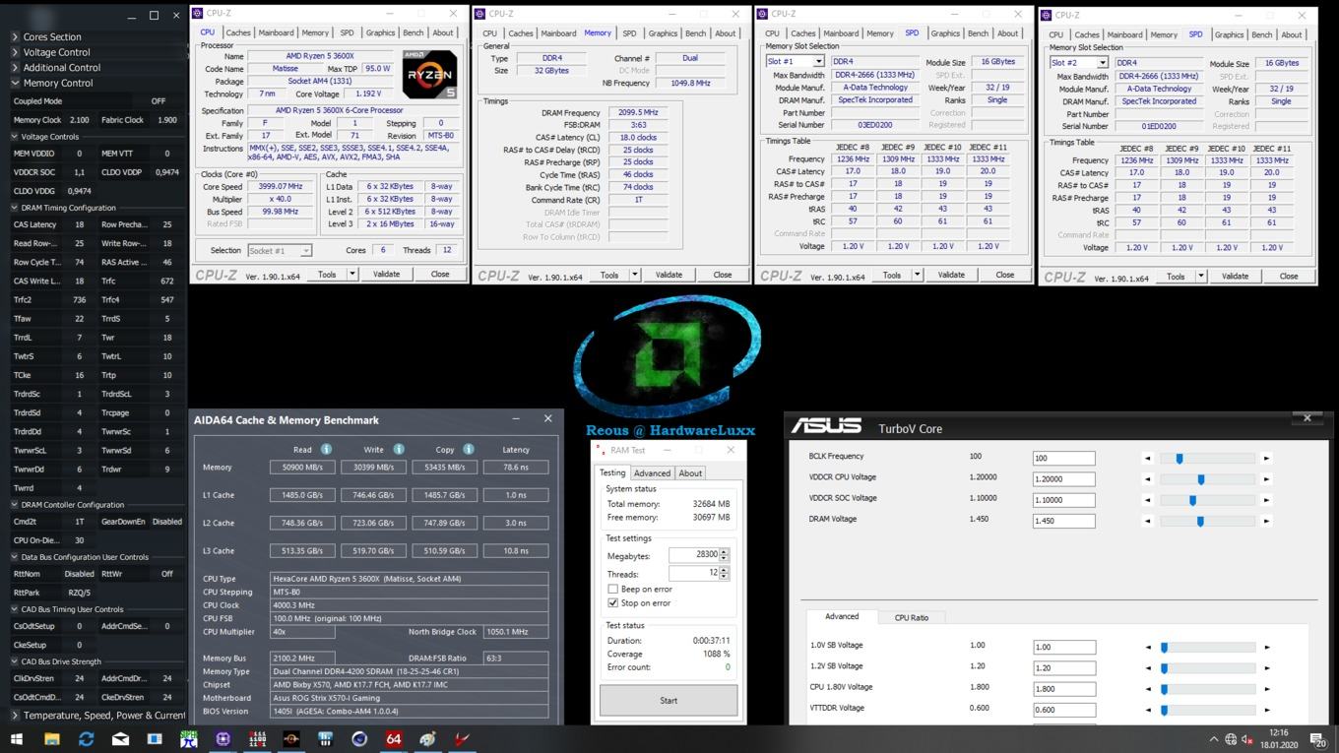Open File Explorer from the taskbar
Image resolution: width=1339 pixels, height=753 pixels.
51,739
